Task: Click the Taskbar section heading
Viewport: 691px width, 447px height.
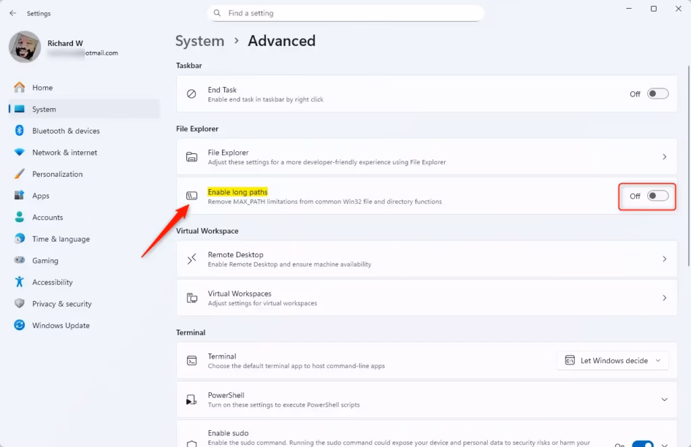Action: [189, 65]
